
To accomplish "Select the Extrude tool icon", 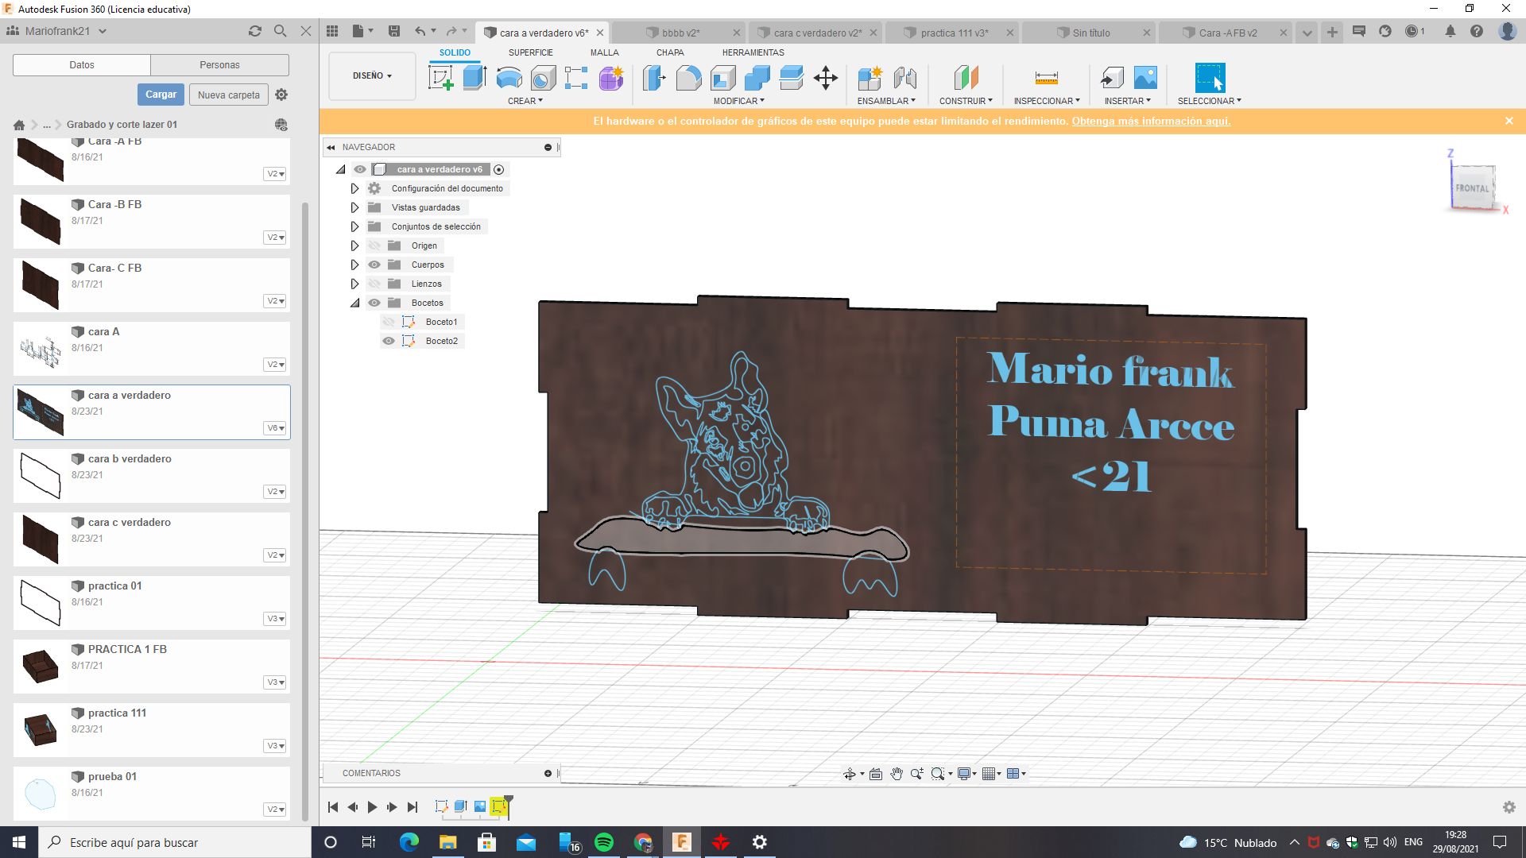I will point(474,78).
